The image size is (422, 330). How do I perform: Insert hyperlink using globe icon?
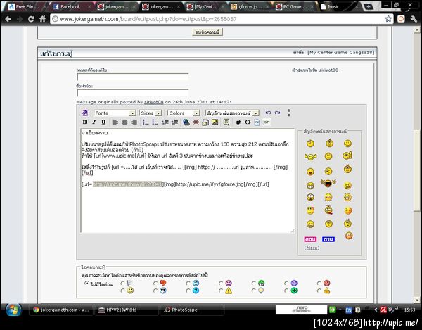186,122
